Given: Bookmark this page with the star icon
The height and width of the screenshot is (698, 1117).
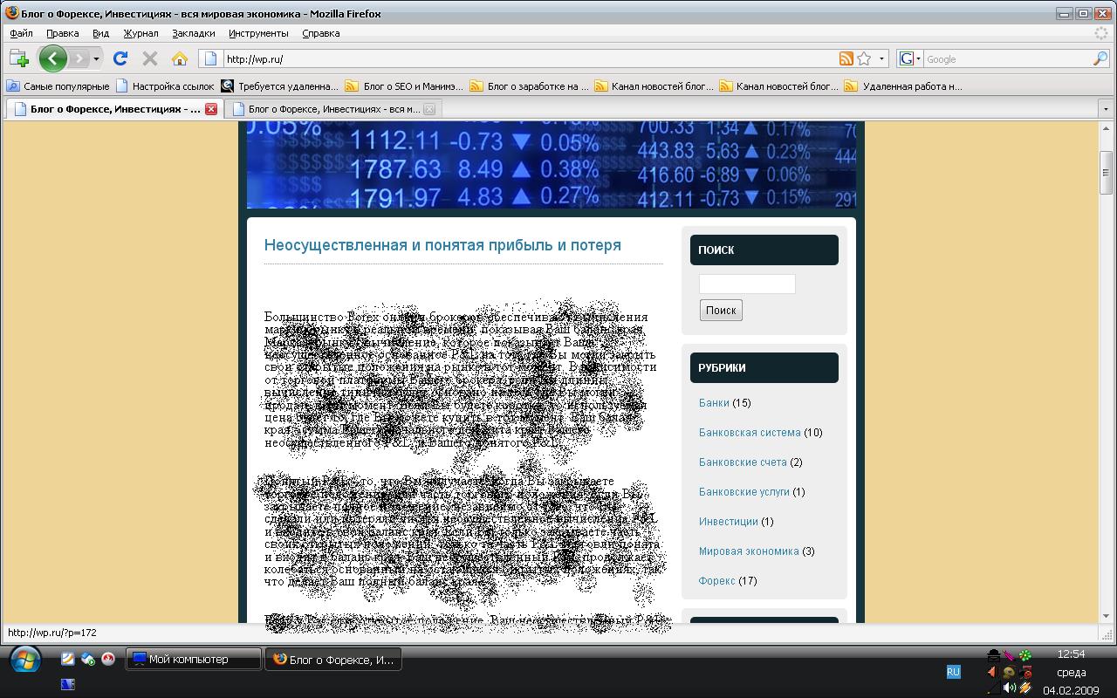Looking at the screenshot, I should pos(864,58).
